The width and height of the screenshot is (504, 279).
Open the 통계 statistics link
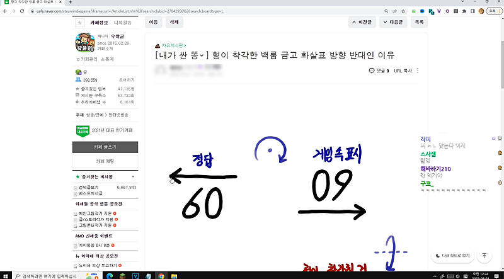tap(107, 59)
